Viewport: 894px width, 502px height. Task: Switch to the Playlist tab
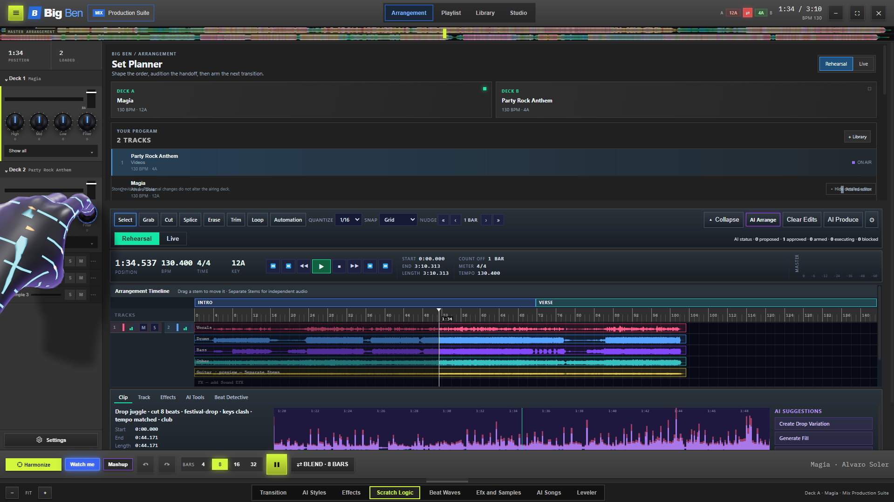(x=451, y=13)
